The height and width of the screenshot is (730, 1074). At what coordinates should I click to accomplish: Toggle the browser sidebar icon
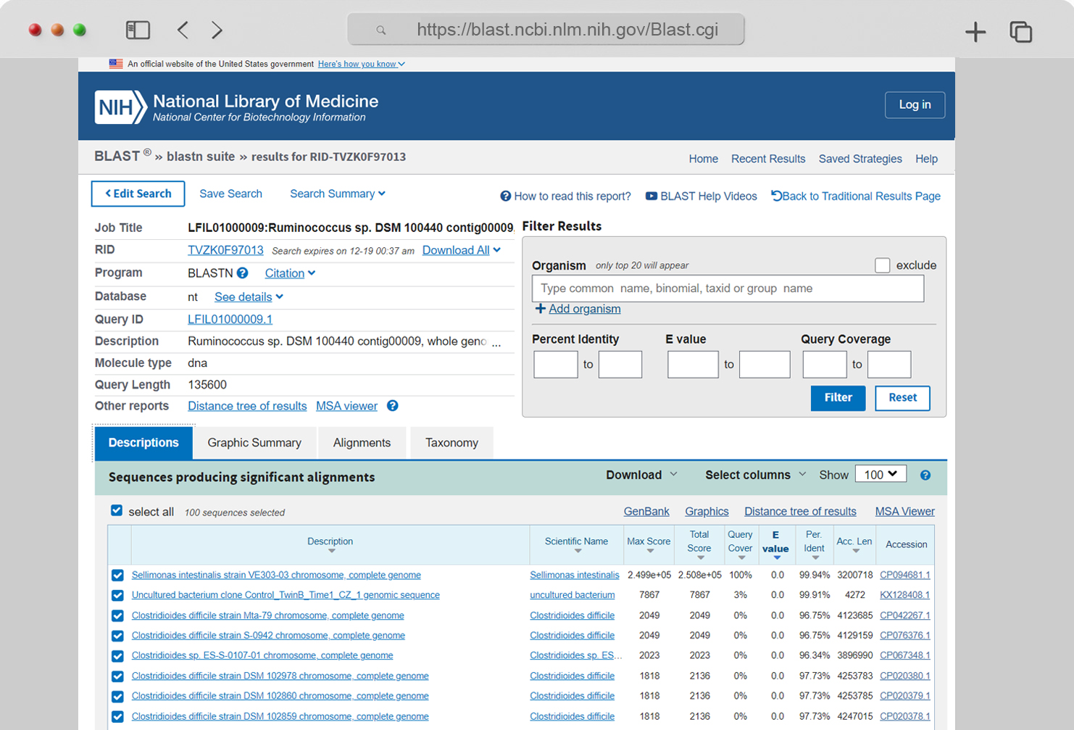tap(138, 30)
